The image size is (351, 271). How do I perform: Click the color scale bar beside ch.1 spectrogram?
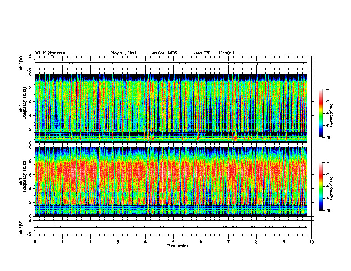[321, 113]
